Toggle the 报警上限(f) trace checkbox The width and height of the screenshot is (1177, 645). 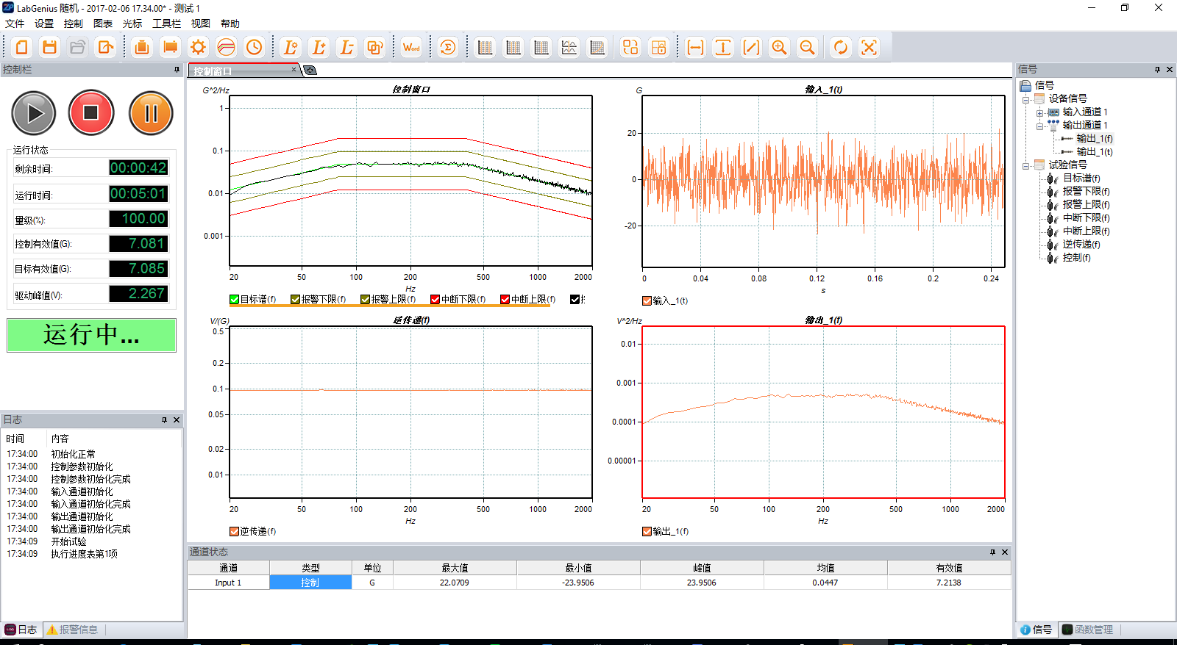click(365, 299)
